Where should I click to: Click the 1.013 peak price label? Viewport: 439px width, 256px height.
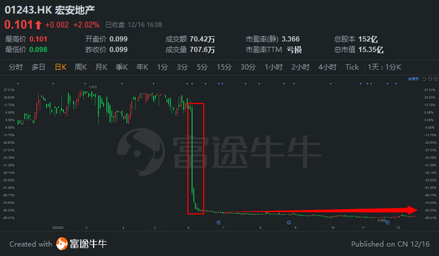tap(93, 87)
